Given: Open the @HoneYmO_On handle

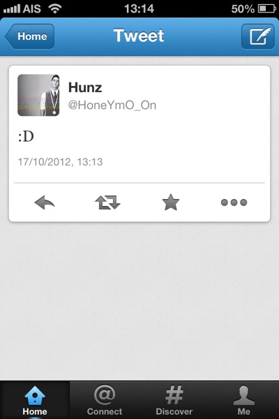Looking at the screenshot, I should coord(112,105).
